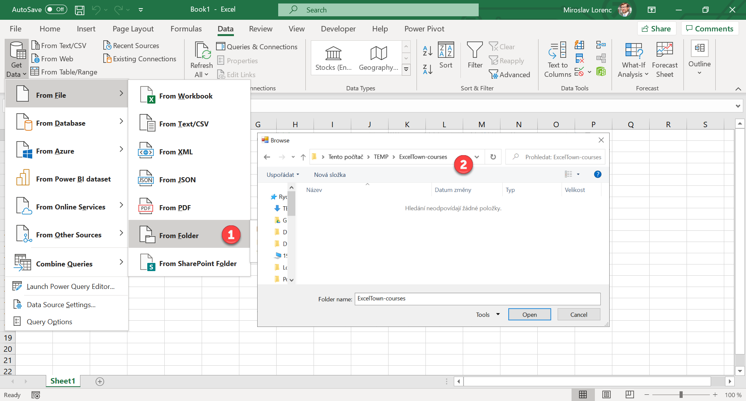Open the Sort dialog
Viewport: 746px width, 401px height.
point(446,55)
